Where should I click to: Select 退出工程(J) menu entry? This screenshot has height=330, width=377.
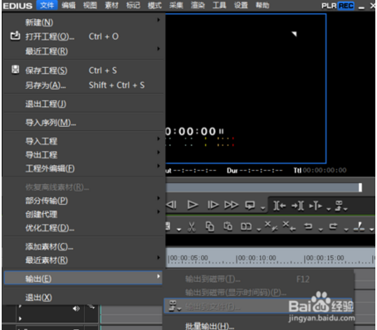tap(83, 104)
